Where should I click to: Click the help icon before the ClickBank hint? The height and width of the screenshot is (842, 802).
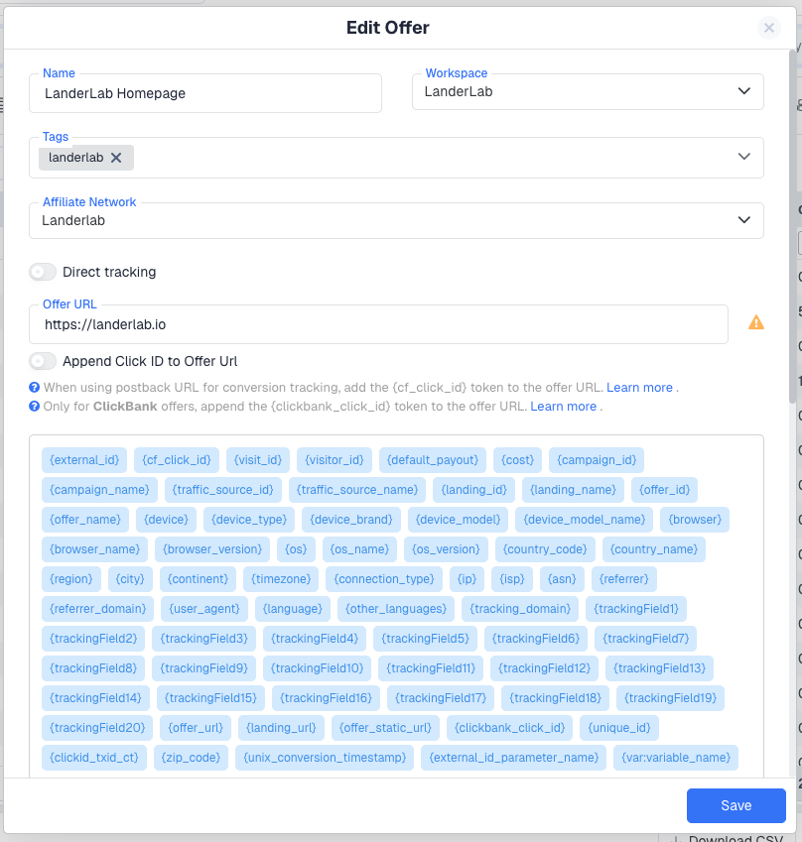(x=34, y=407)
